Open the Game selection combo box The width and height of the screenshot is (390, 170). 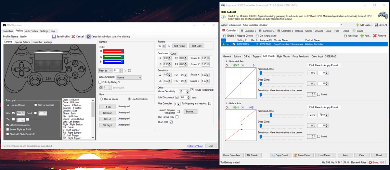pos(285,25)
